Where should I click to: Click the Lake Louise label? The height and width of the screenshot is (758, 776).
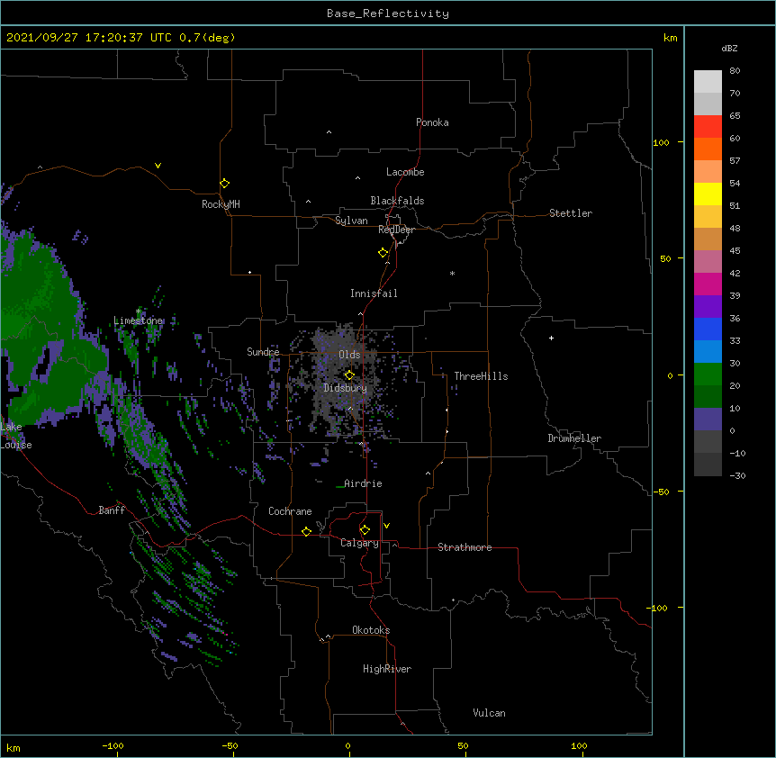pyautogui.click(x=16, y=436)
